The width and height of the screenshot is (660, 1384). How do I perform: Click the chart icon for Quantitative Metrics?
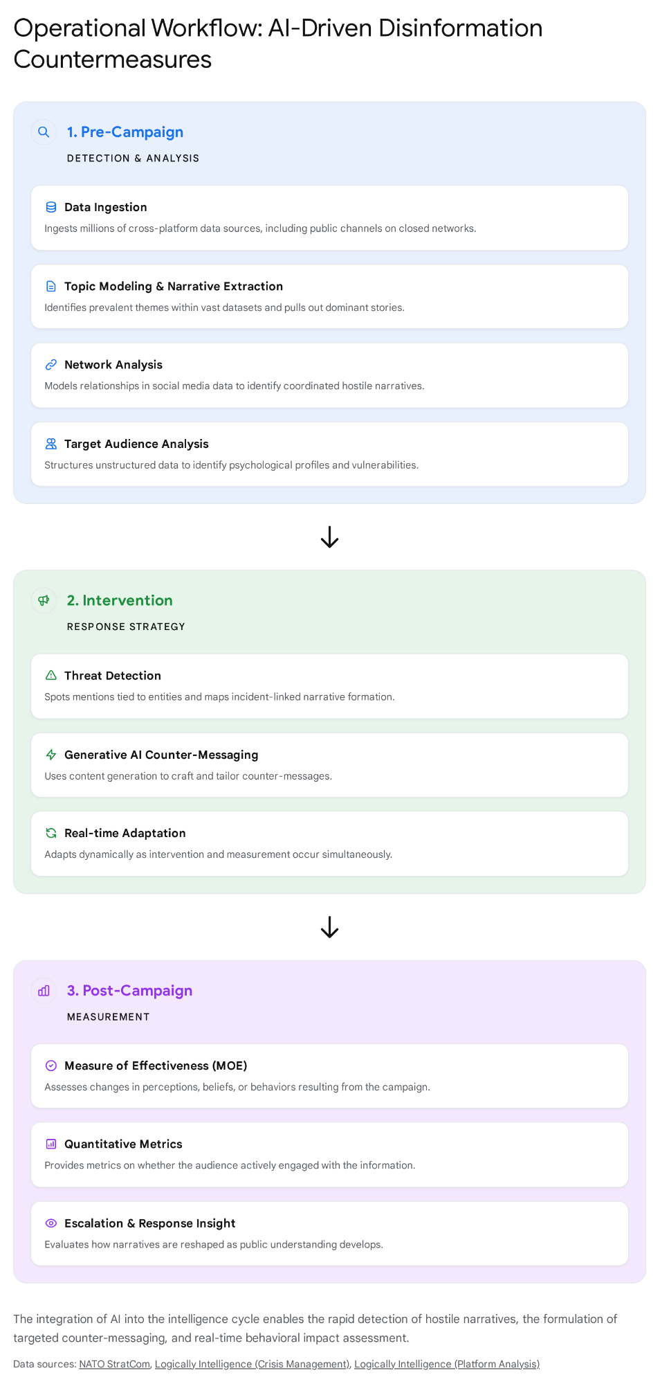coord(51,1144)
